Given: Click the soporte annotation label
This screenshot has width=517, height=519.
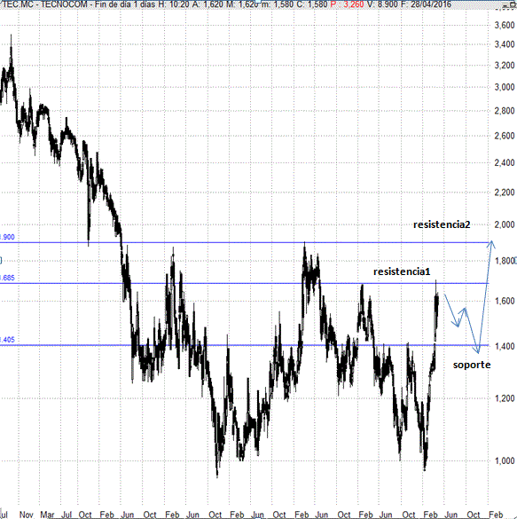Looking at the screenshot, I should click(472, 366).
